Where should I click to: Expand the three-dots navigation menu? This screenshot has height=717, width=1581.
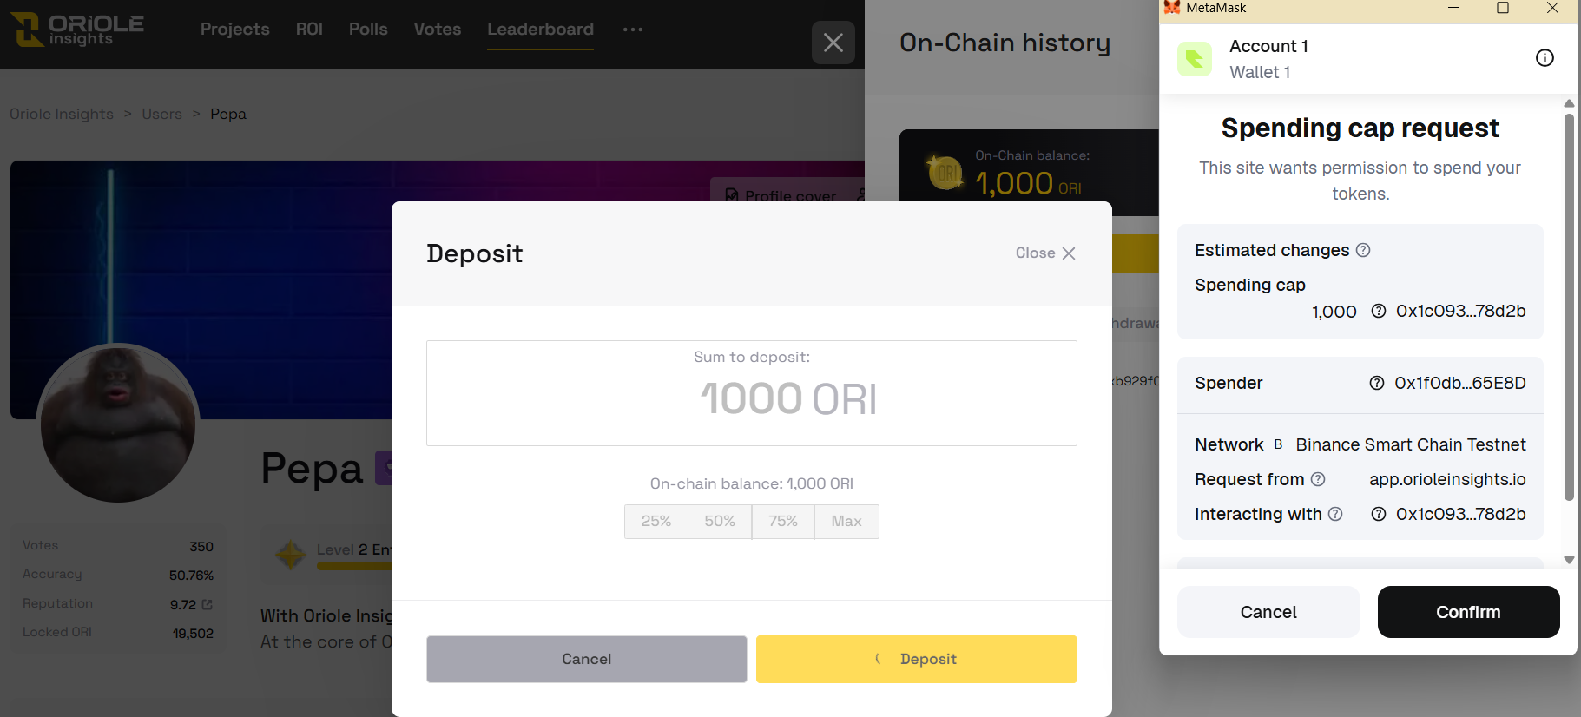(x=633, y=30)
